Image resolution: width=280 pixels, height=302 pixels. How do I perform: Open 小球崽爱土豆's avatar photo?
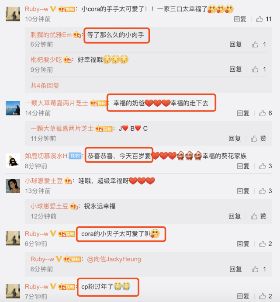[x=13, y=186]
